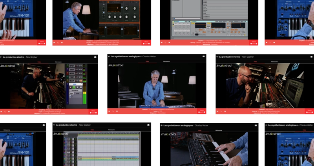This screenshot has width=314, height=166.
Task: Click back arrow in center Charles Vetter player
Action: [x=110, y=57]
